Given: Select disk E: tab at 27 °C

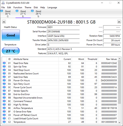Looking at the screenshot, I should (x=23, y=14).
